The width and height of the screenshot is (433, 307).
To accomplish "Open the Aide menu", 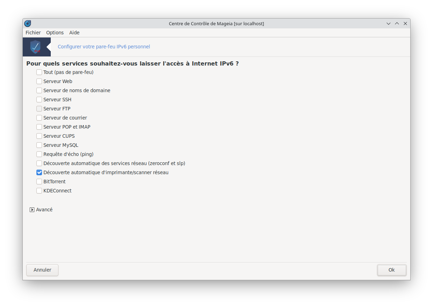I will [74, 33].
